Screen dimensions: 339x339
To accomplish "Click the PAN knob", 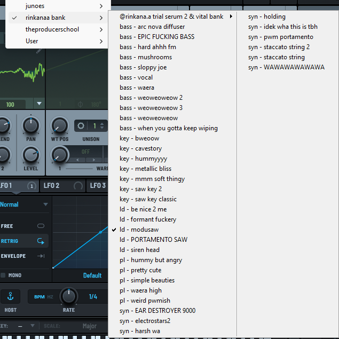I will coord(31,125).
